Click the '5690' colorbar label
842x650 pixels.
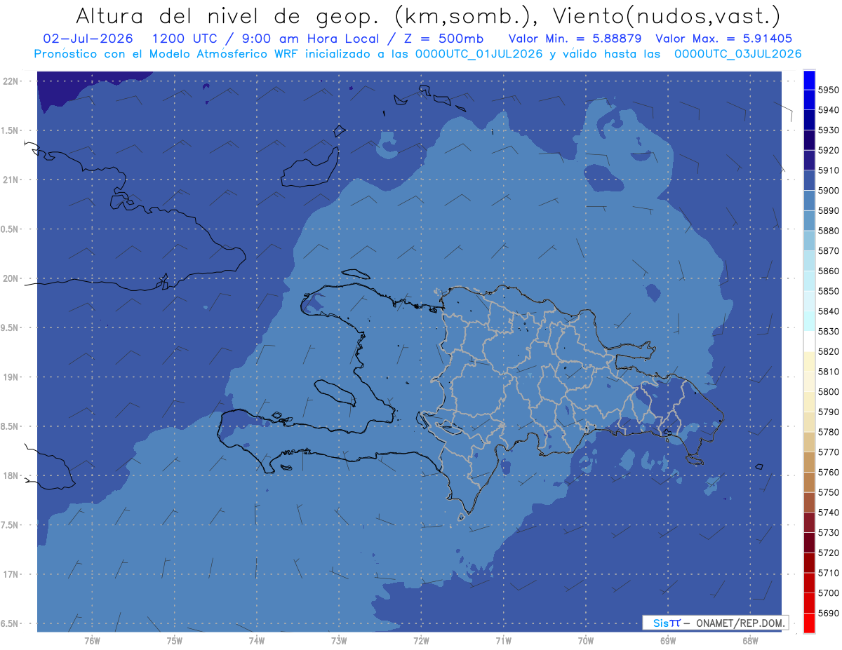pos(828,613)
